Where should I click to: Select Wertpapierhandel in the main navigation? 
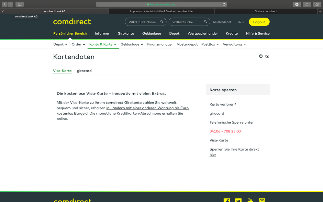(x=203, y=33)
